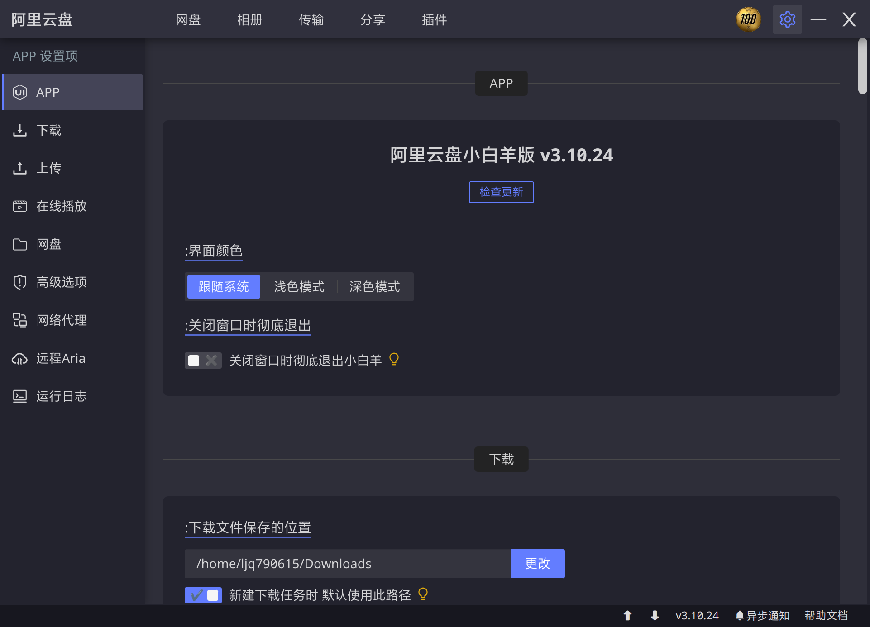This screenshot has height=627, width=870.
Task: Open 网络代理 section in sidebar
Action: tap(61, 320)
